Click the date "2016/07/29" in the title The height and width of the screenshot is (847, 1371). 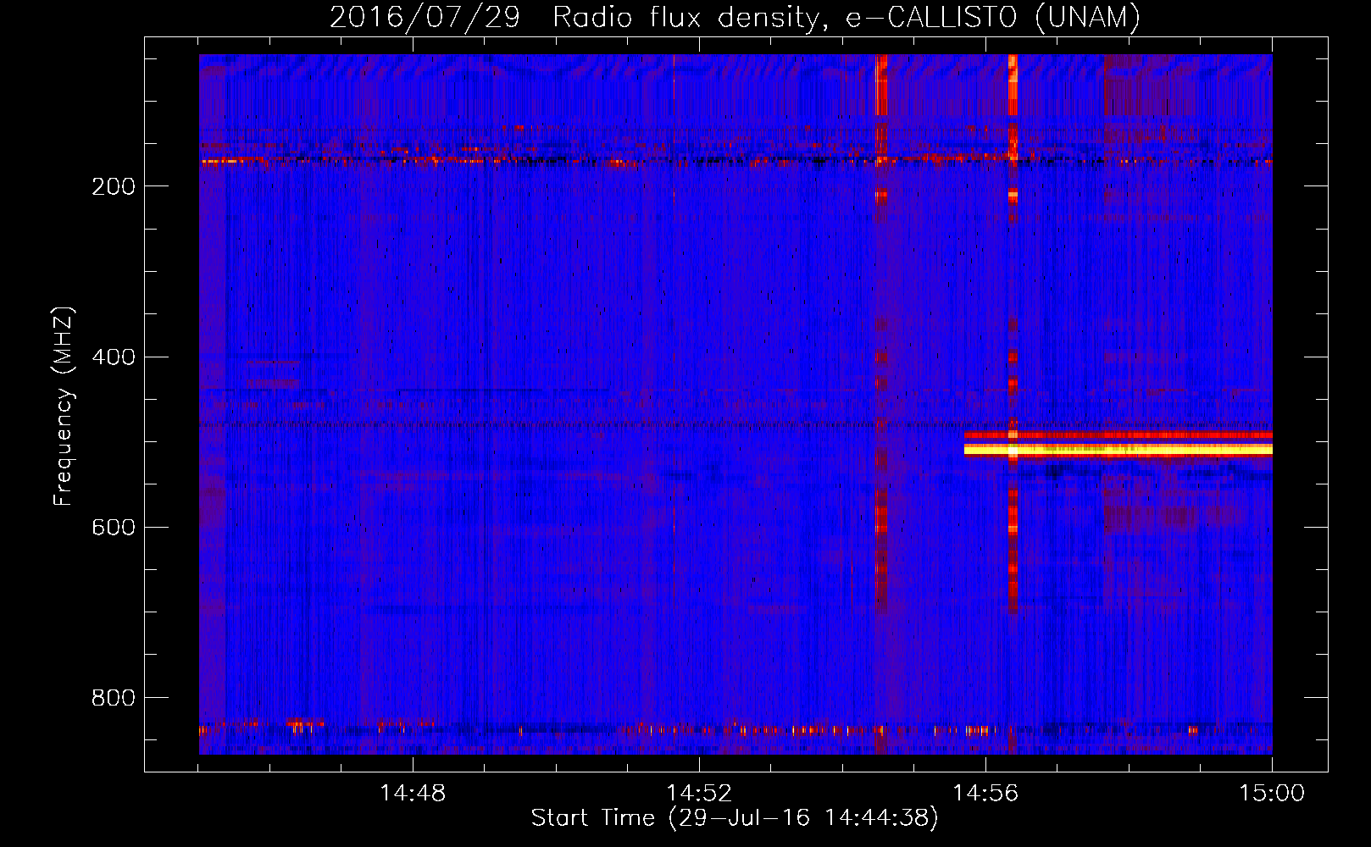click(x=425, y=17)
